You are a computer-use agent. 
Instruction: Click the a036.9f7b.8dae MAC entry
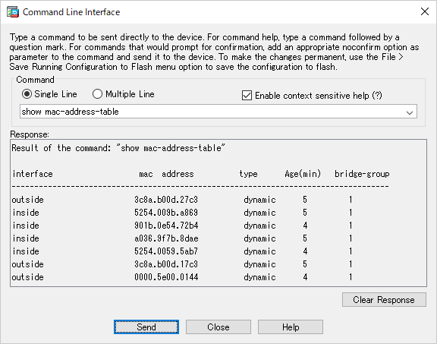click(166, 238)
